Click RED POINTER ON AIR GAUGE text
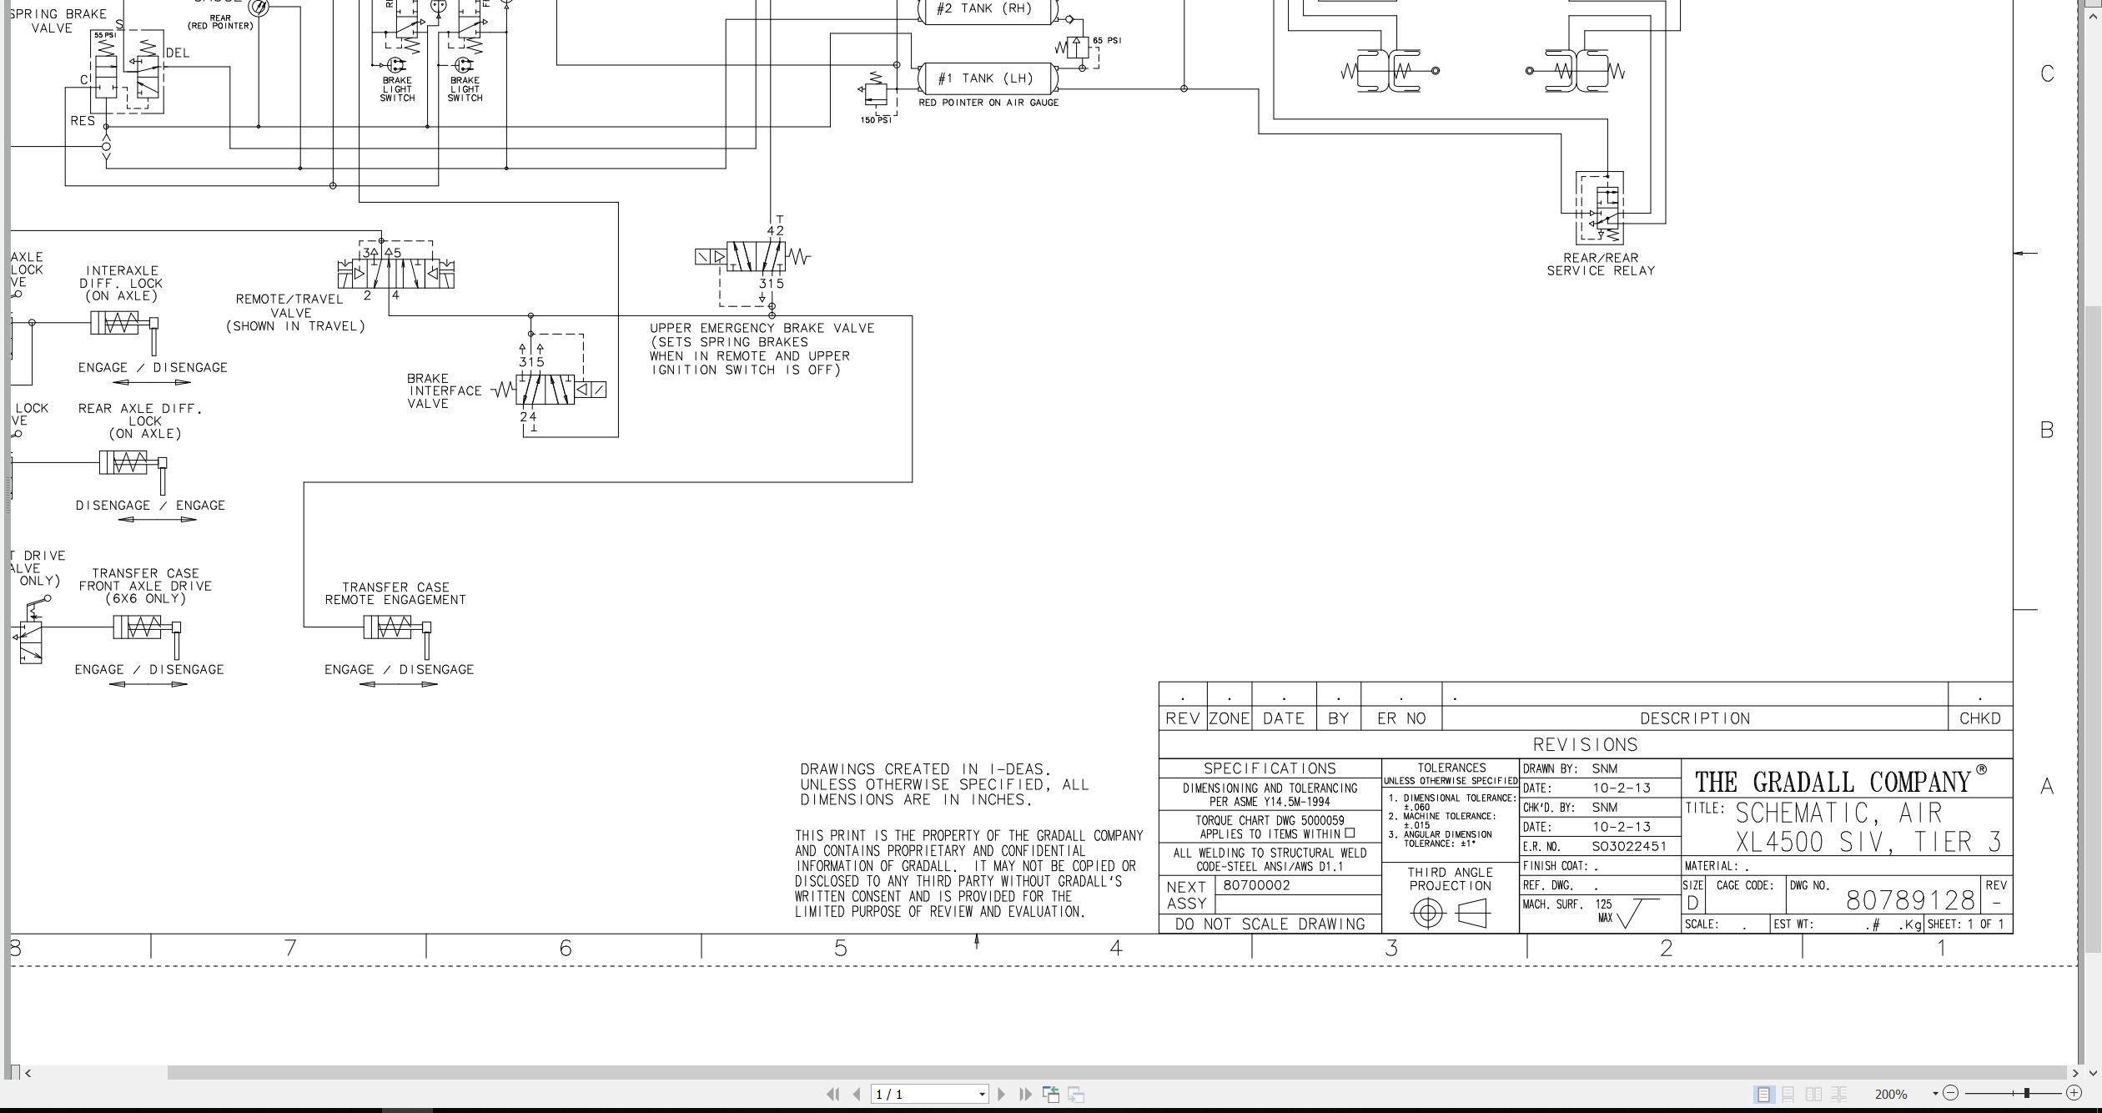The image size is (2102, 1113). click(988, 103)
